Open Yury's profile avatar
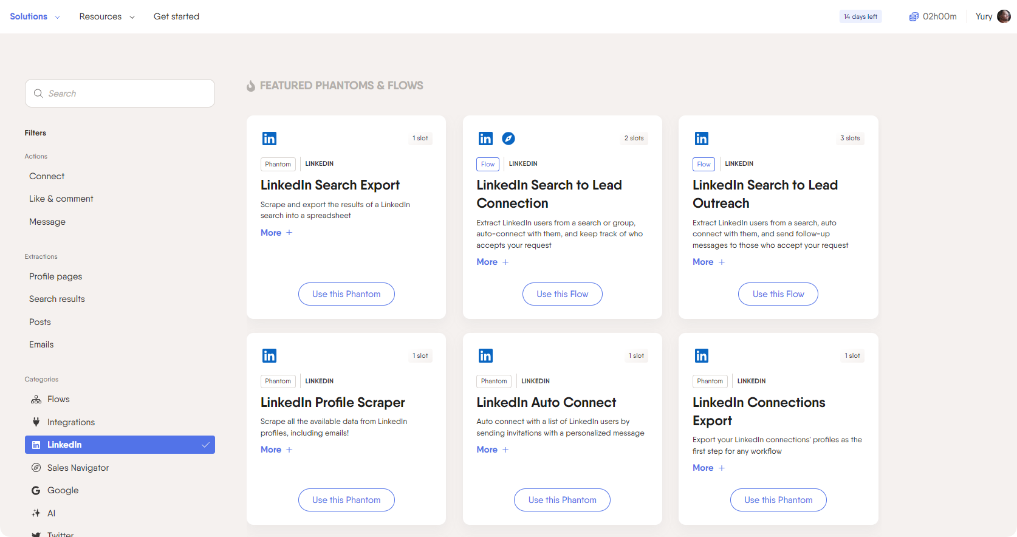The image size is (1017, 537). [1004, 16]
